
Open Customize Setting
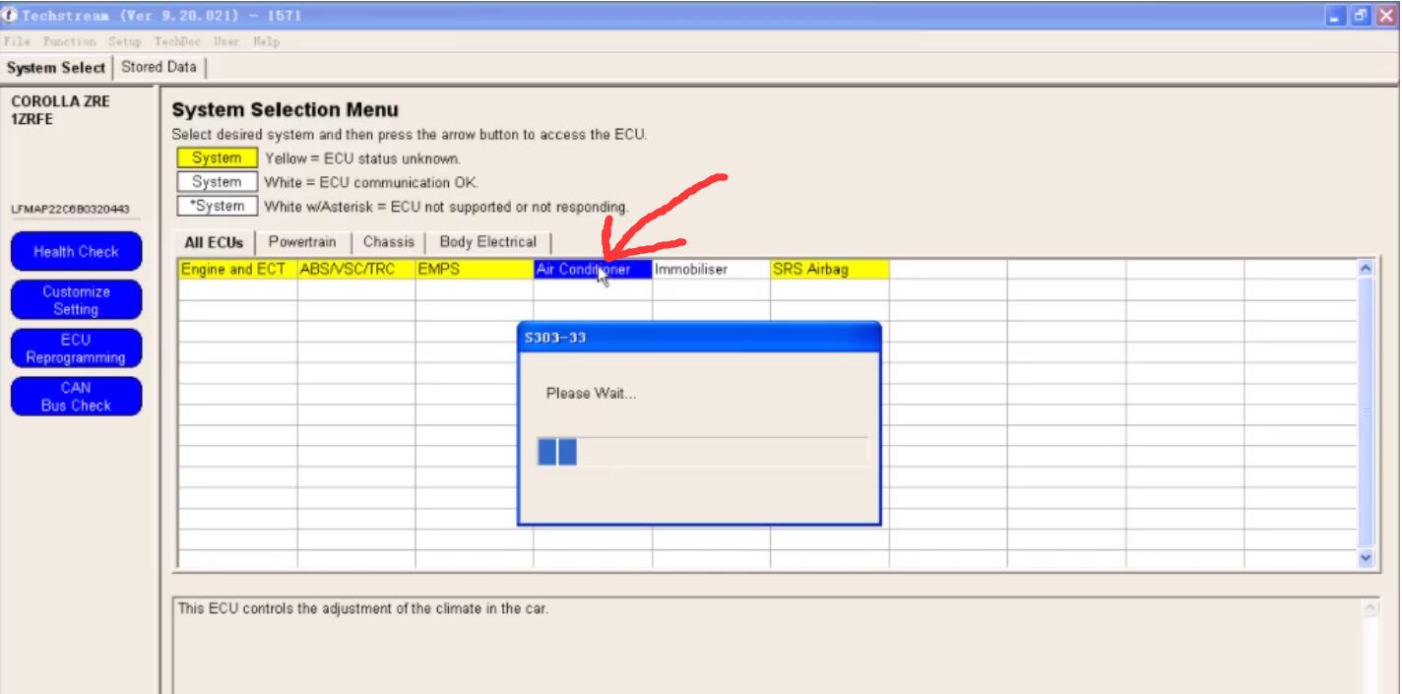point(76,300)
